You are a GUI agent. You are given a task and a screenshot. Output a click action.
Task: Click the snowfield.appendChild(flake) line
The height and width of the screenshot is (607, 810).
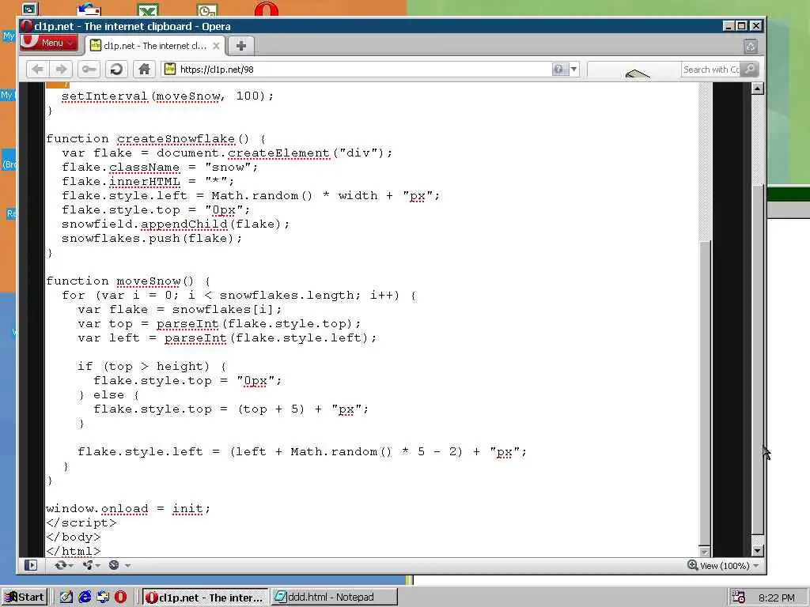176,224
